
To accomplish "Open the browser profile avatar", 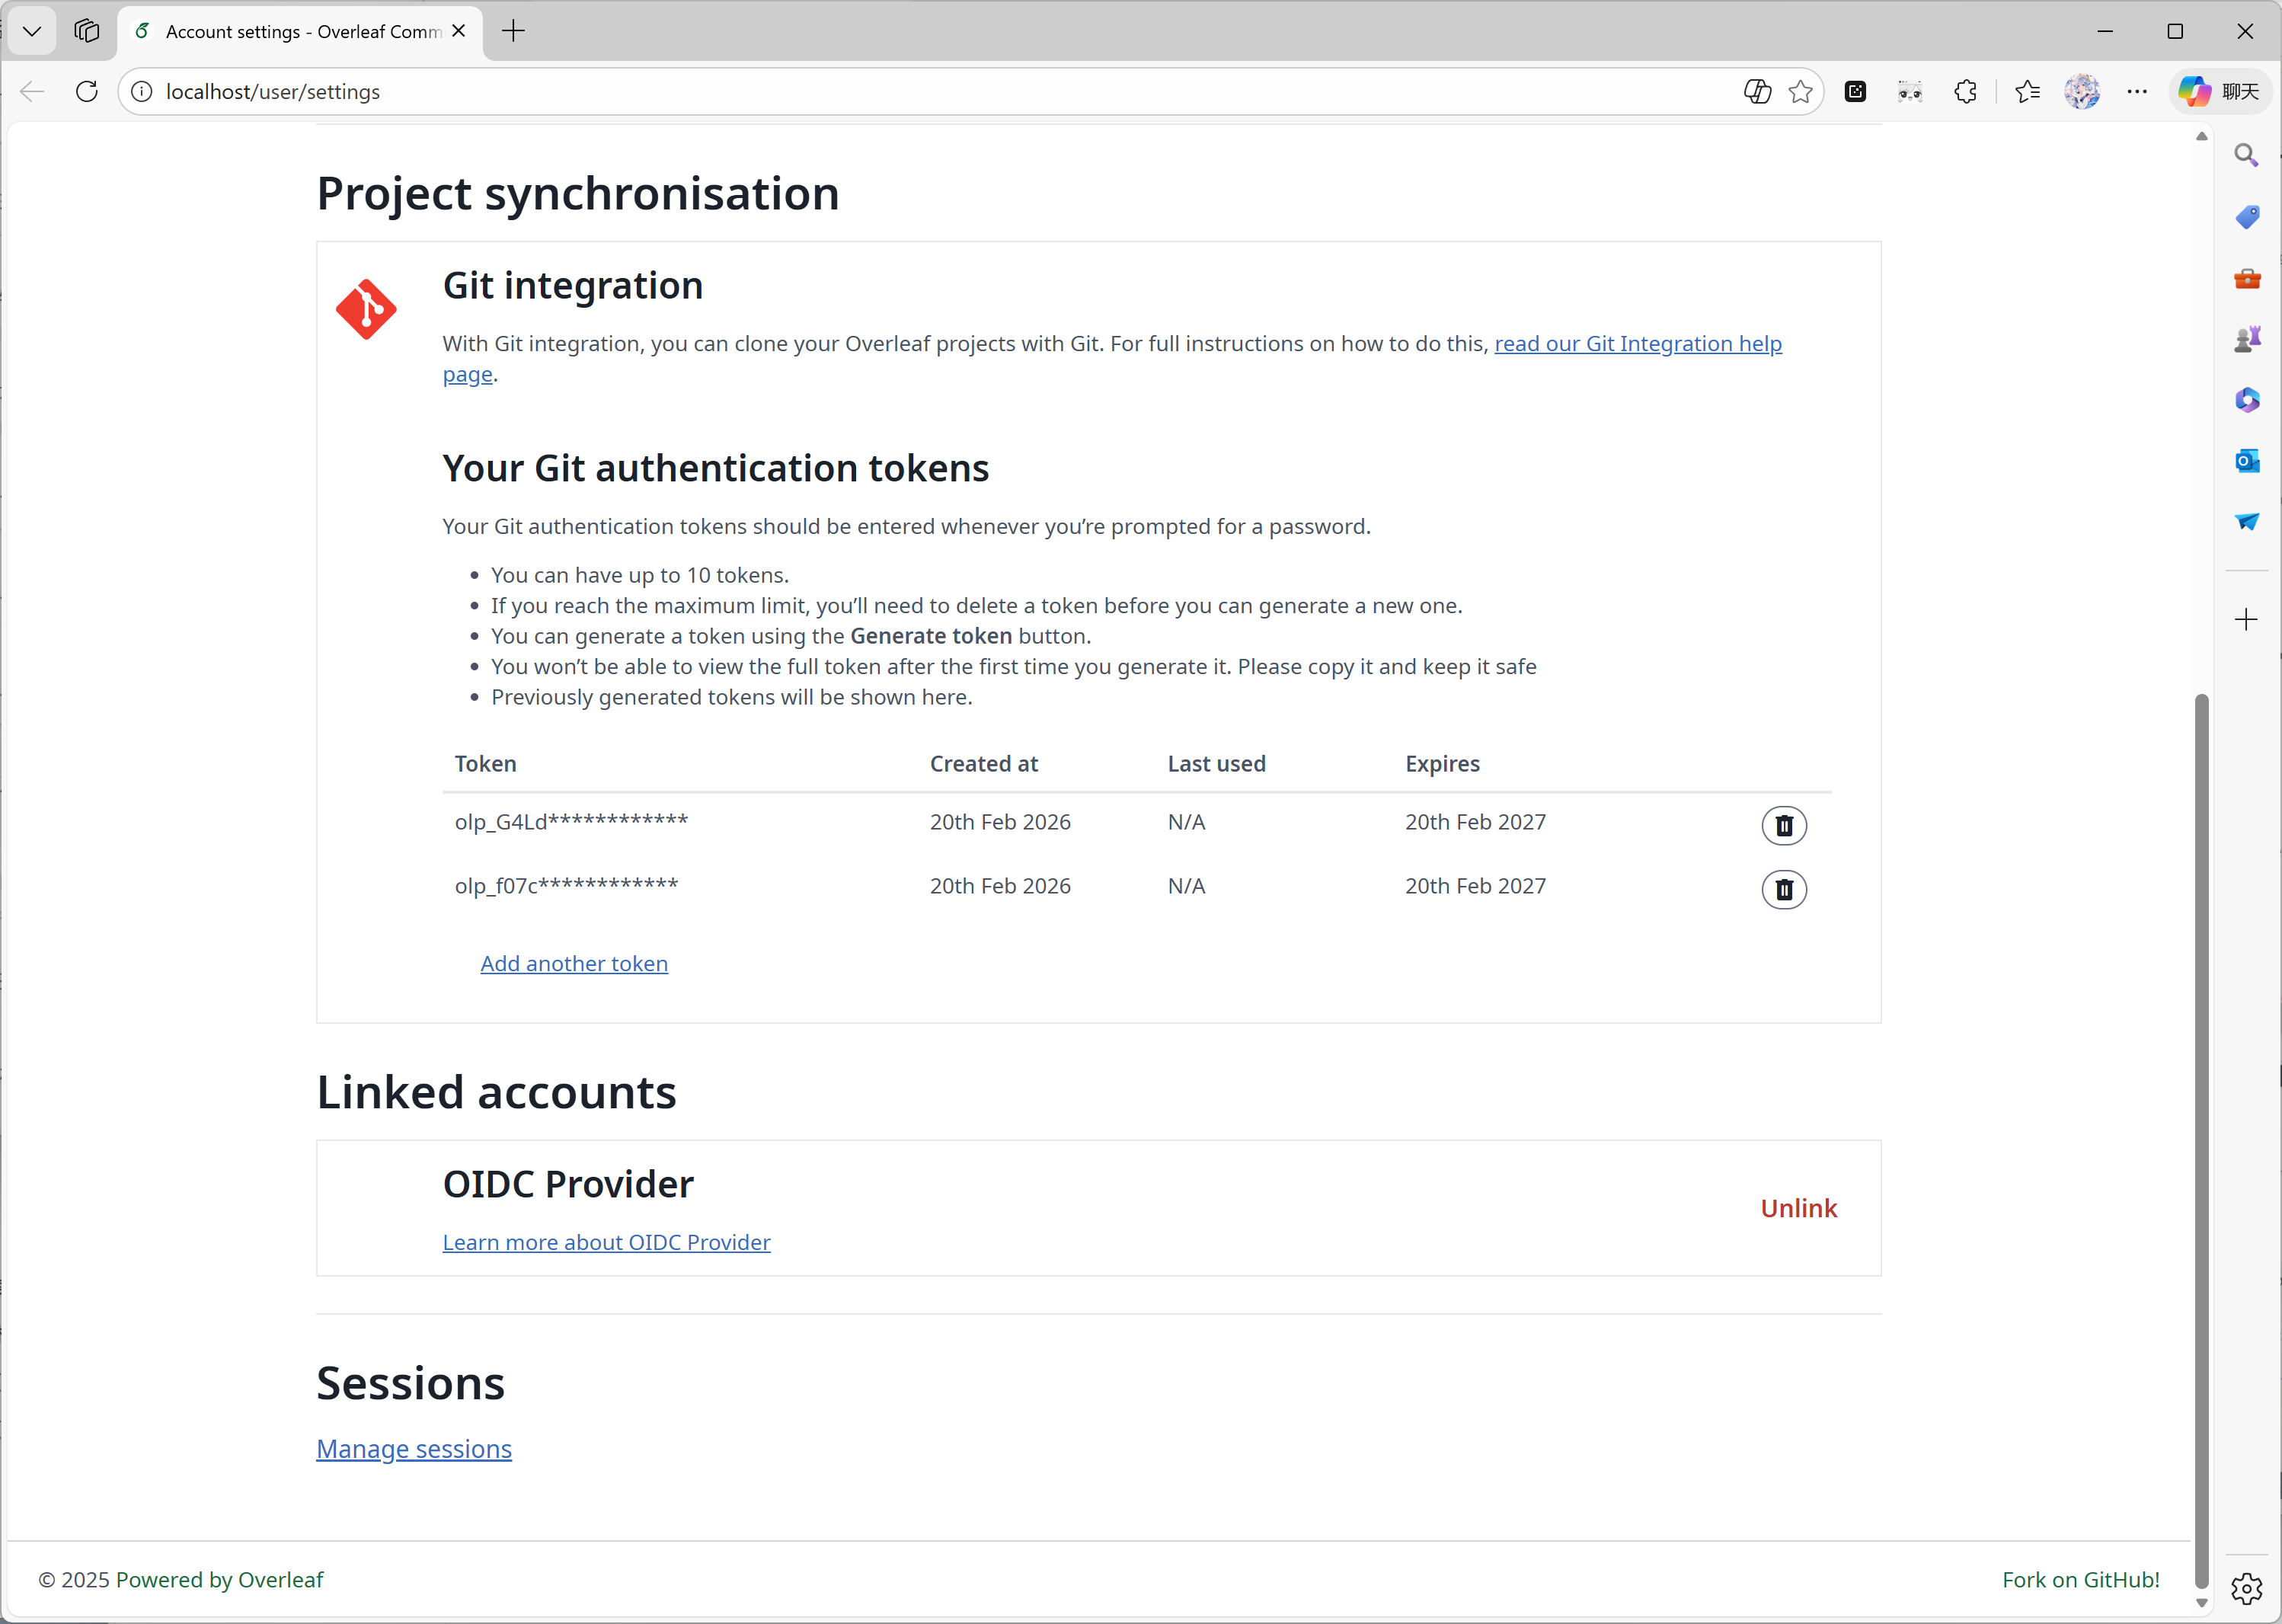I will pos(2082,91).
